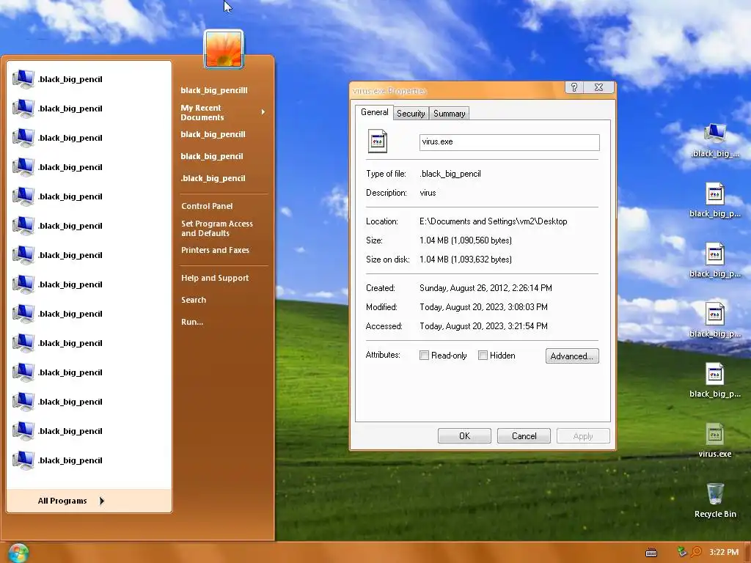Click the Safely Remove Hardware tray icon
The width and height of the screenshot is (751, 563).
(x=682, y=552)
